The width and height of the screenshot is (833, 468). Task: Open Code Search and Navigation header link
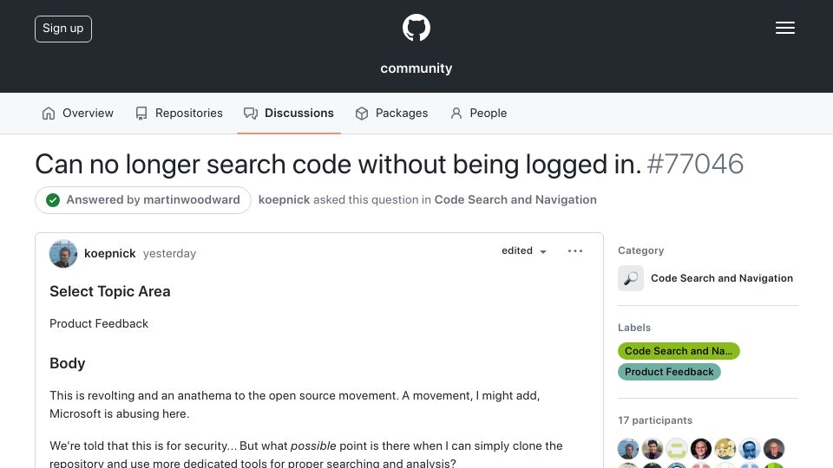click(515, 200)
